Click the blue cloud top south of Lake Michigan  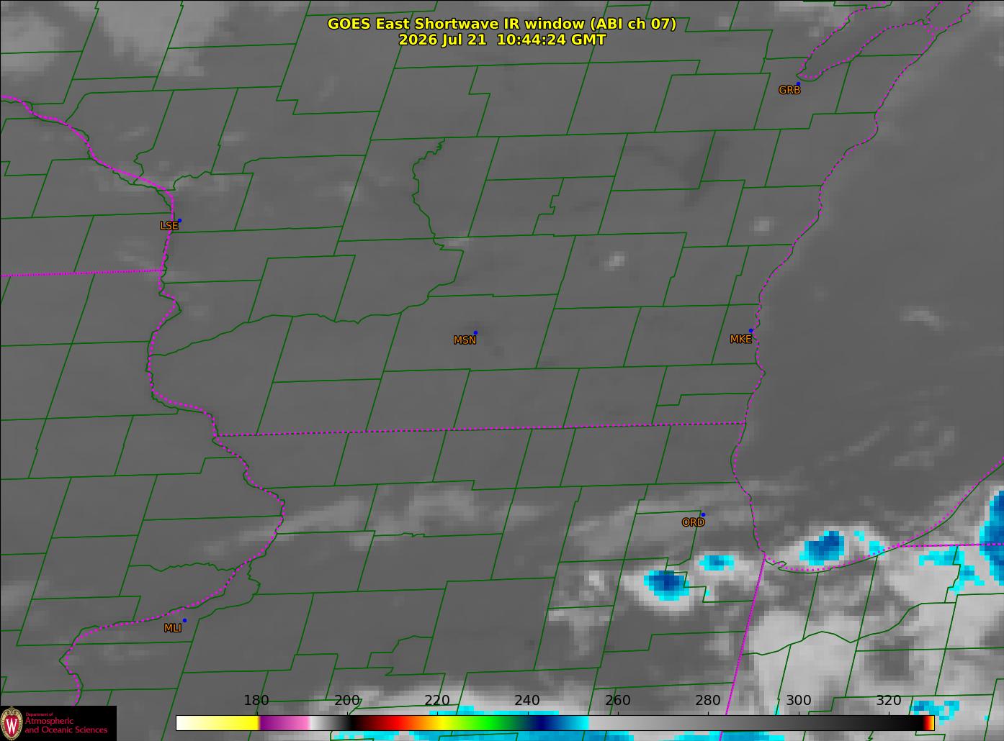coord(824,547)
